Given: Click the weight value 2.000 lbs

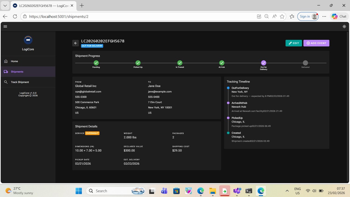Looking at the screenshot, I should coord(130,137).
